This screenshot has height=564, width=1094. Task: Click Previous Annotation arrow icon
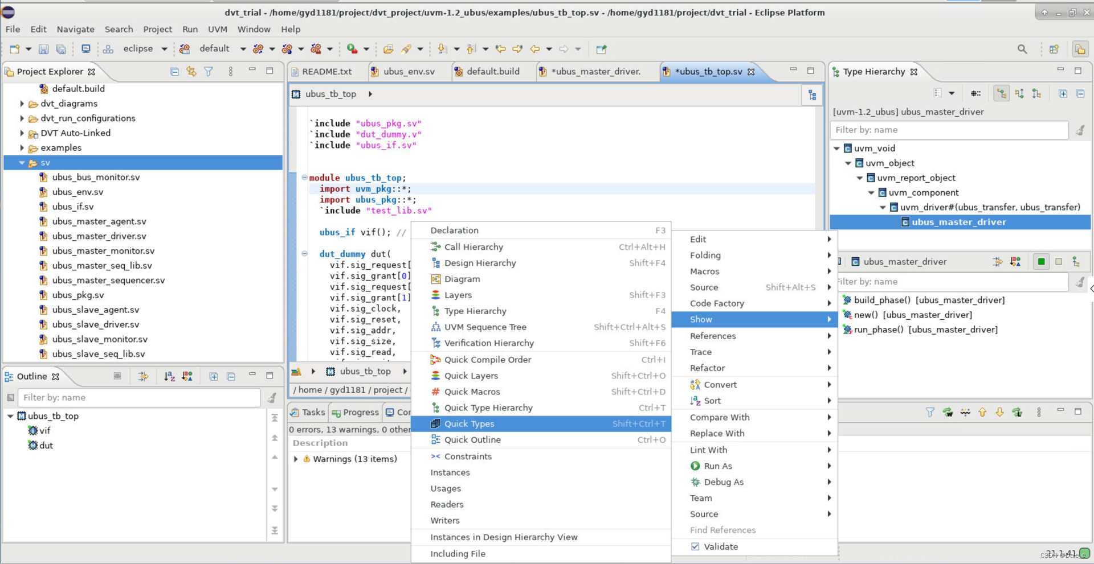[471, 49]
